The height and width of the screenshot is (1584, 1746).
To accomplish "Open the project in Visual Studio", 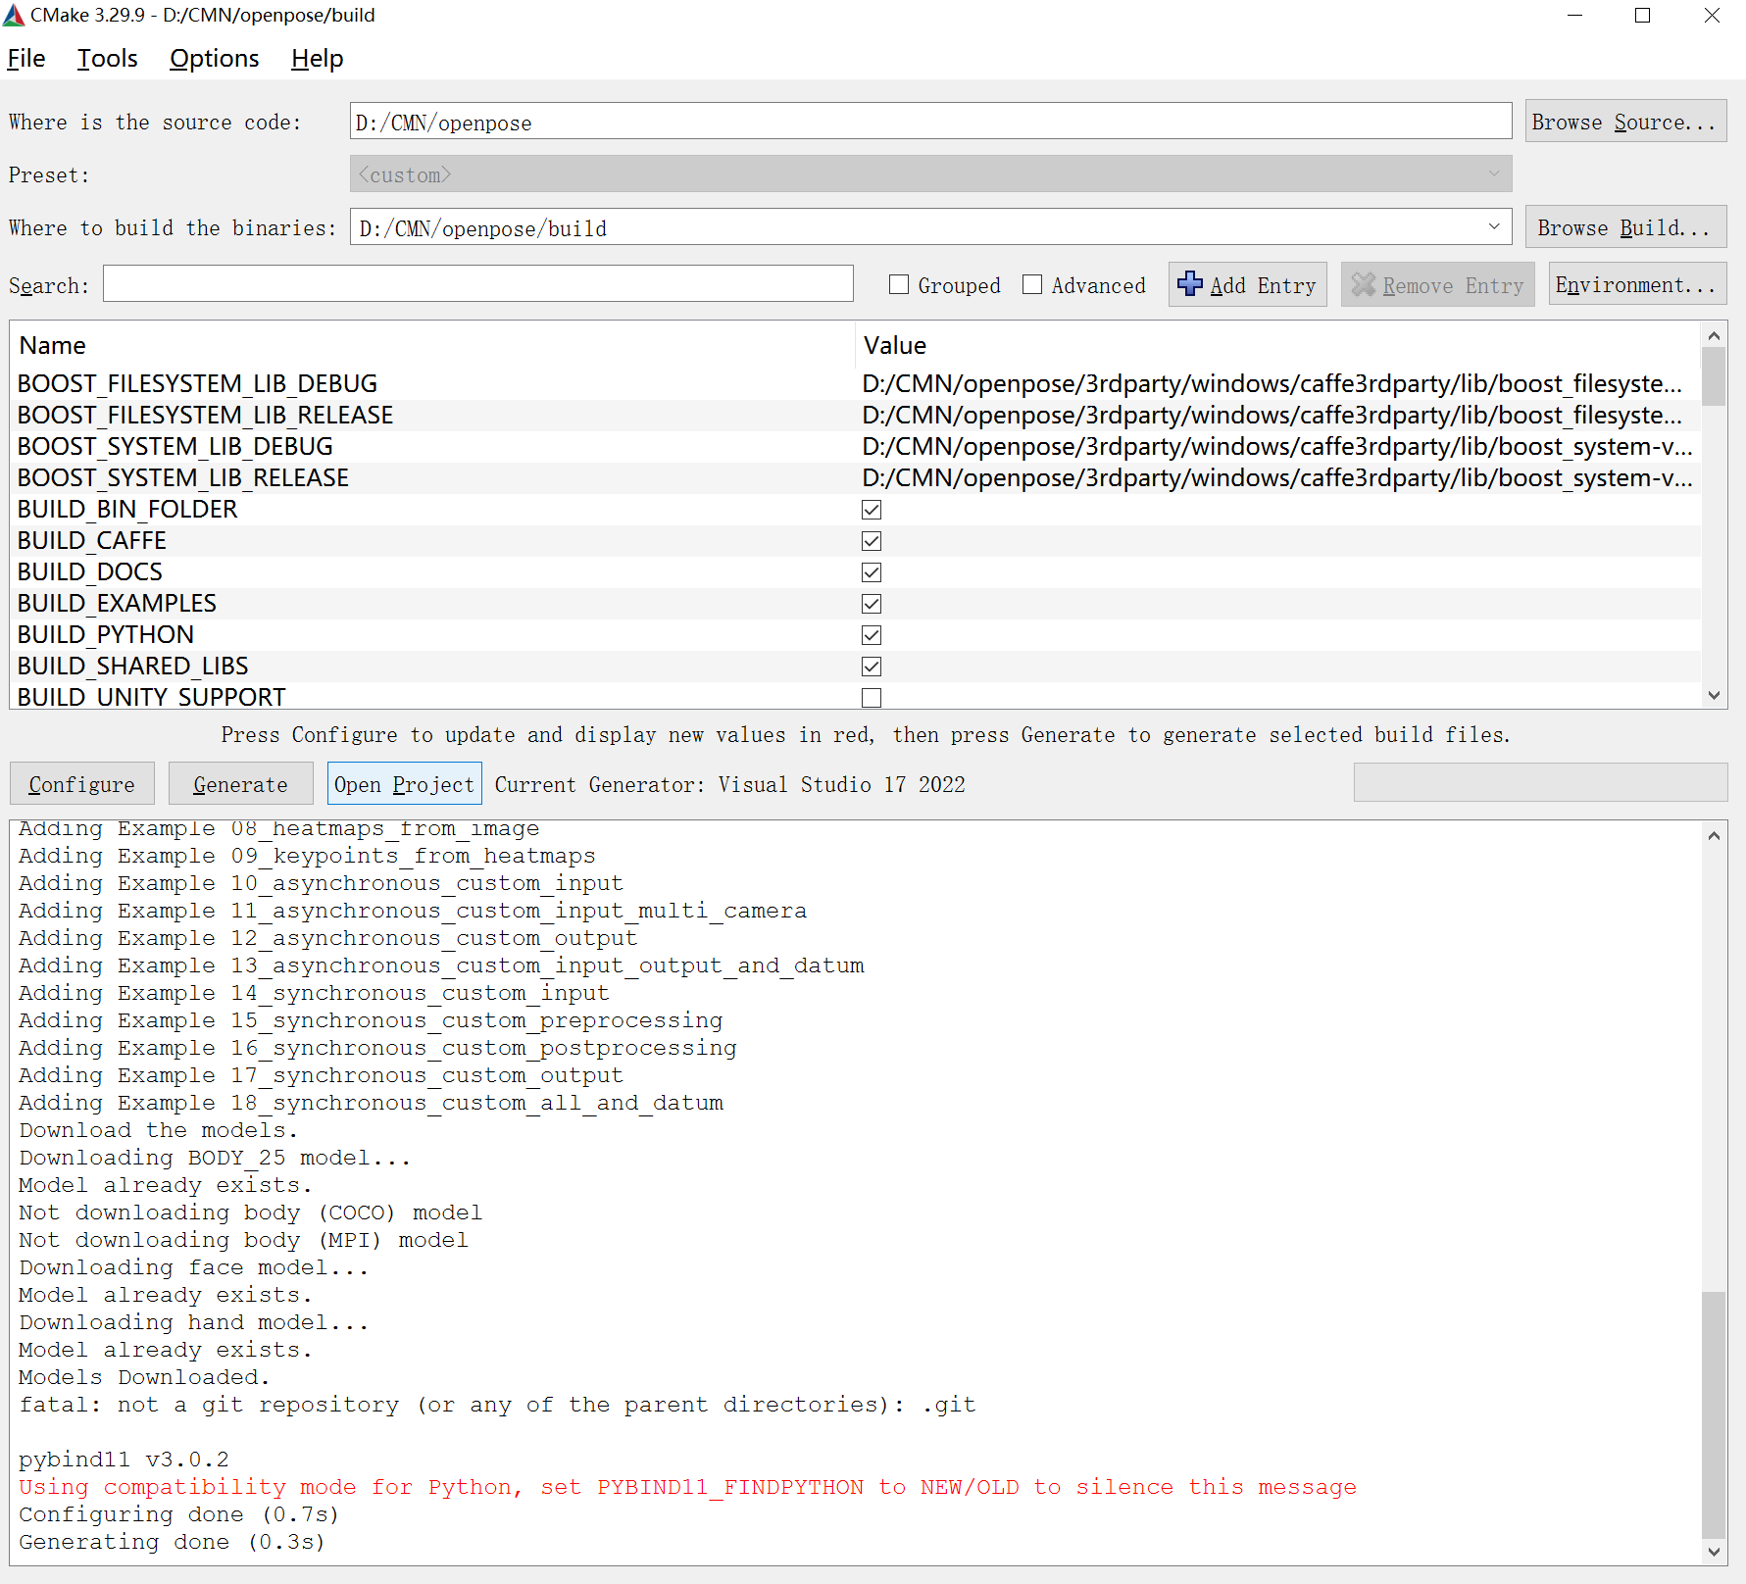I will point(404,783).
